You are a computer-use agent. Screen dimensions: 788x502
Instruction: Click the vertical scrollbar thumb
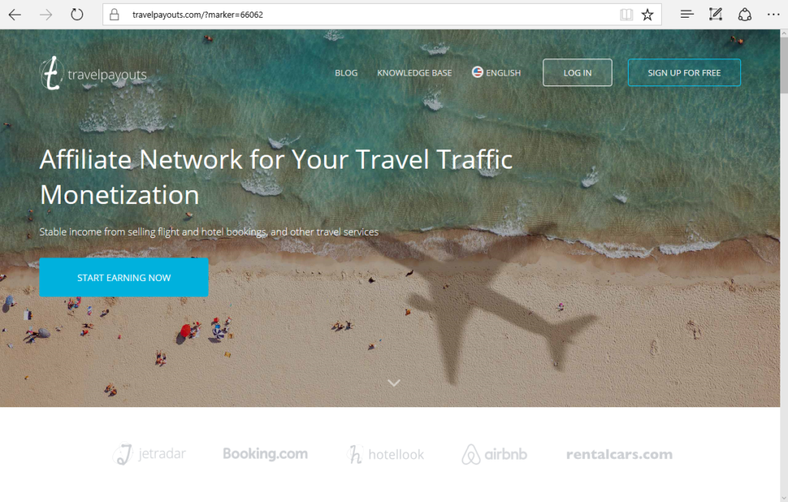pyautogui.click(x=783, y=65)
